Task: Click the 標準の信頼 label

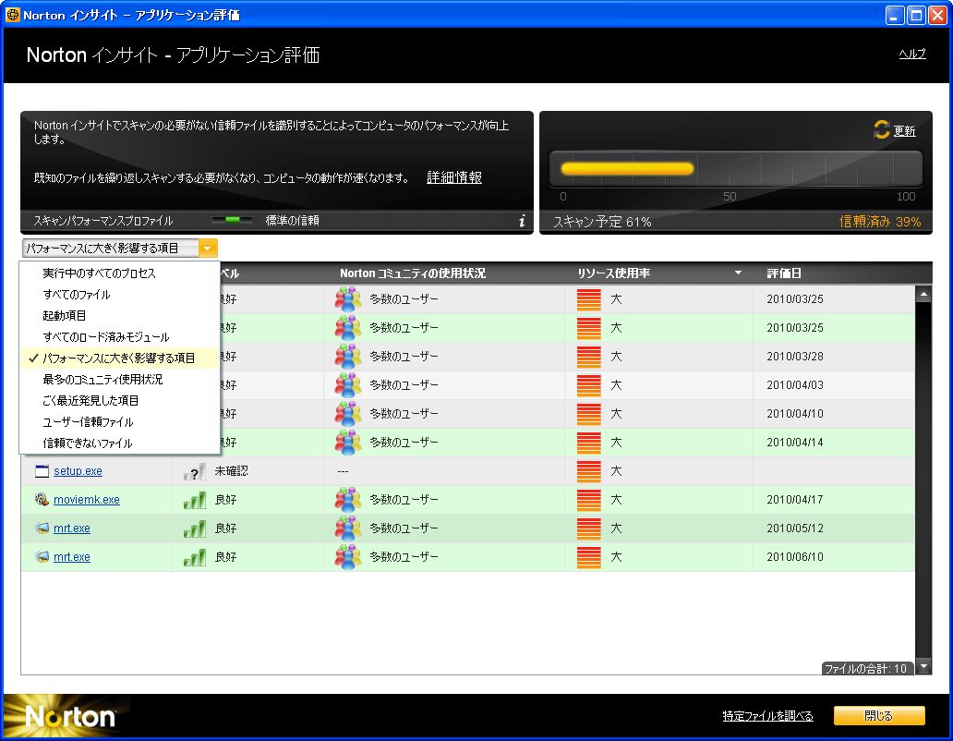Action: pyautogui.click(x=293, y=221)
